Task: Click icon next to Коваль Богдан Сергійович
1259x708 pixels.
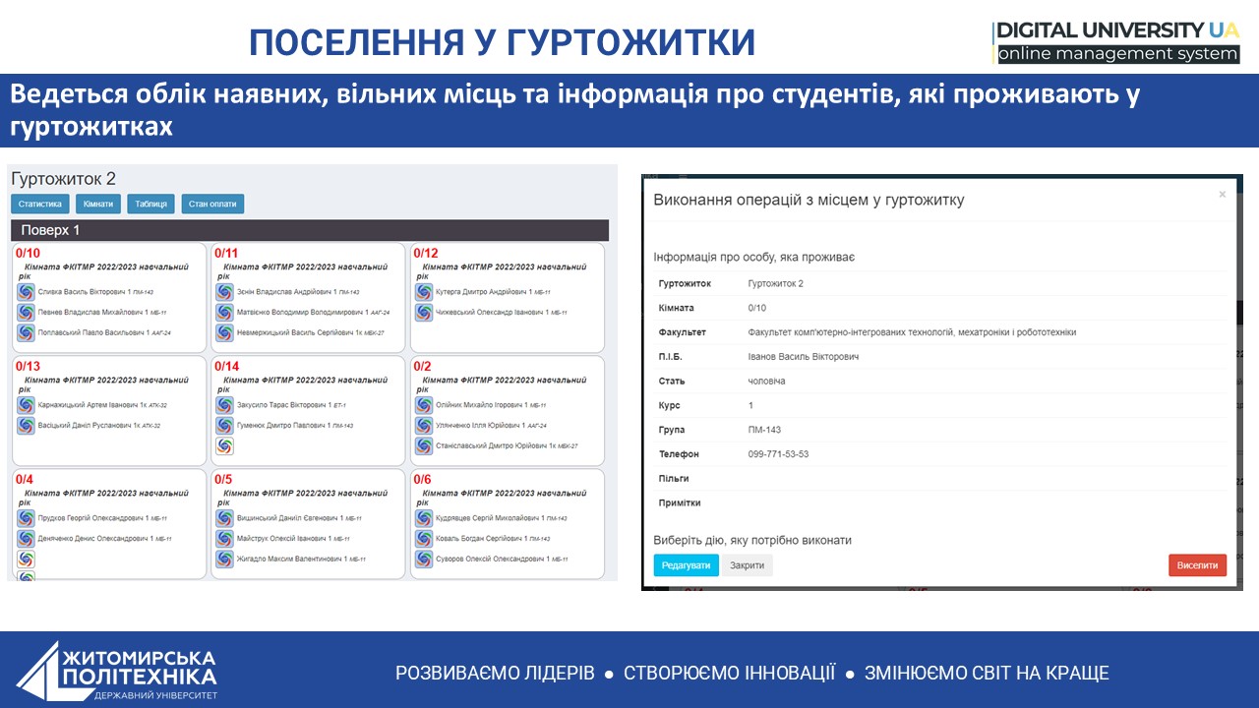Action: (423, 539)
